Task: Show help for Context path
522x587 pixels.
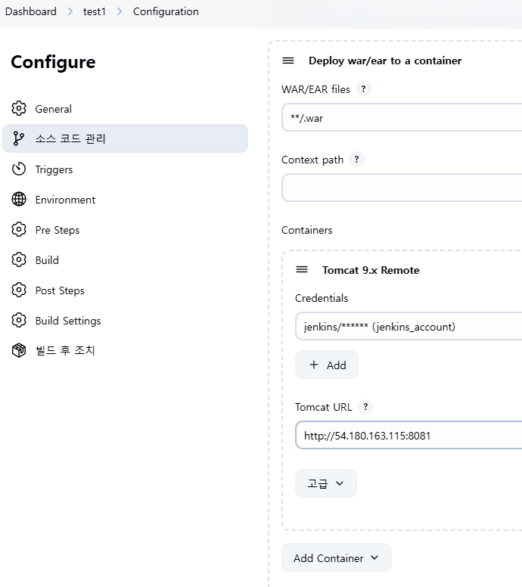Action: tap(356, 160)
